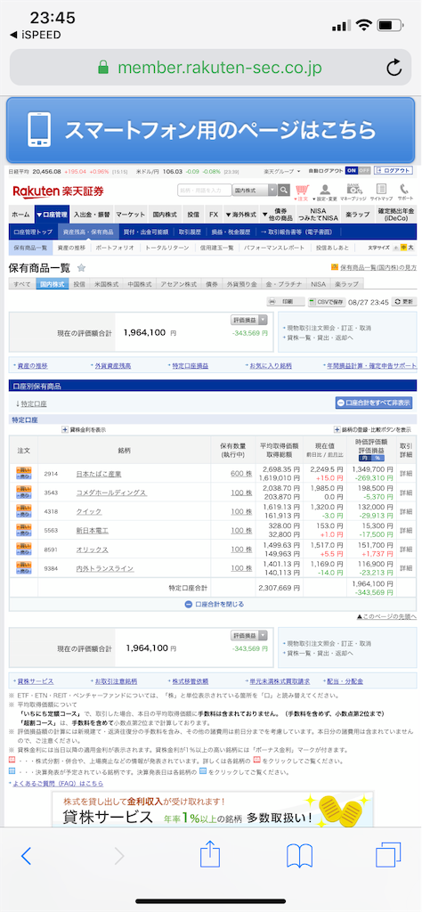
Task: Click buy/sell icon for 日本たばこ産業
Action: click(x=24, y=474)
